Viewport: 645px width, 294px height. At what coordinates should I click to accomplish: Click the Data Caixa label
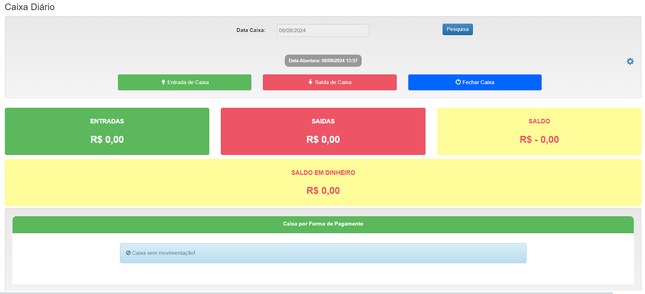[251, 30]
